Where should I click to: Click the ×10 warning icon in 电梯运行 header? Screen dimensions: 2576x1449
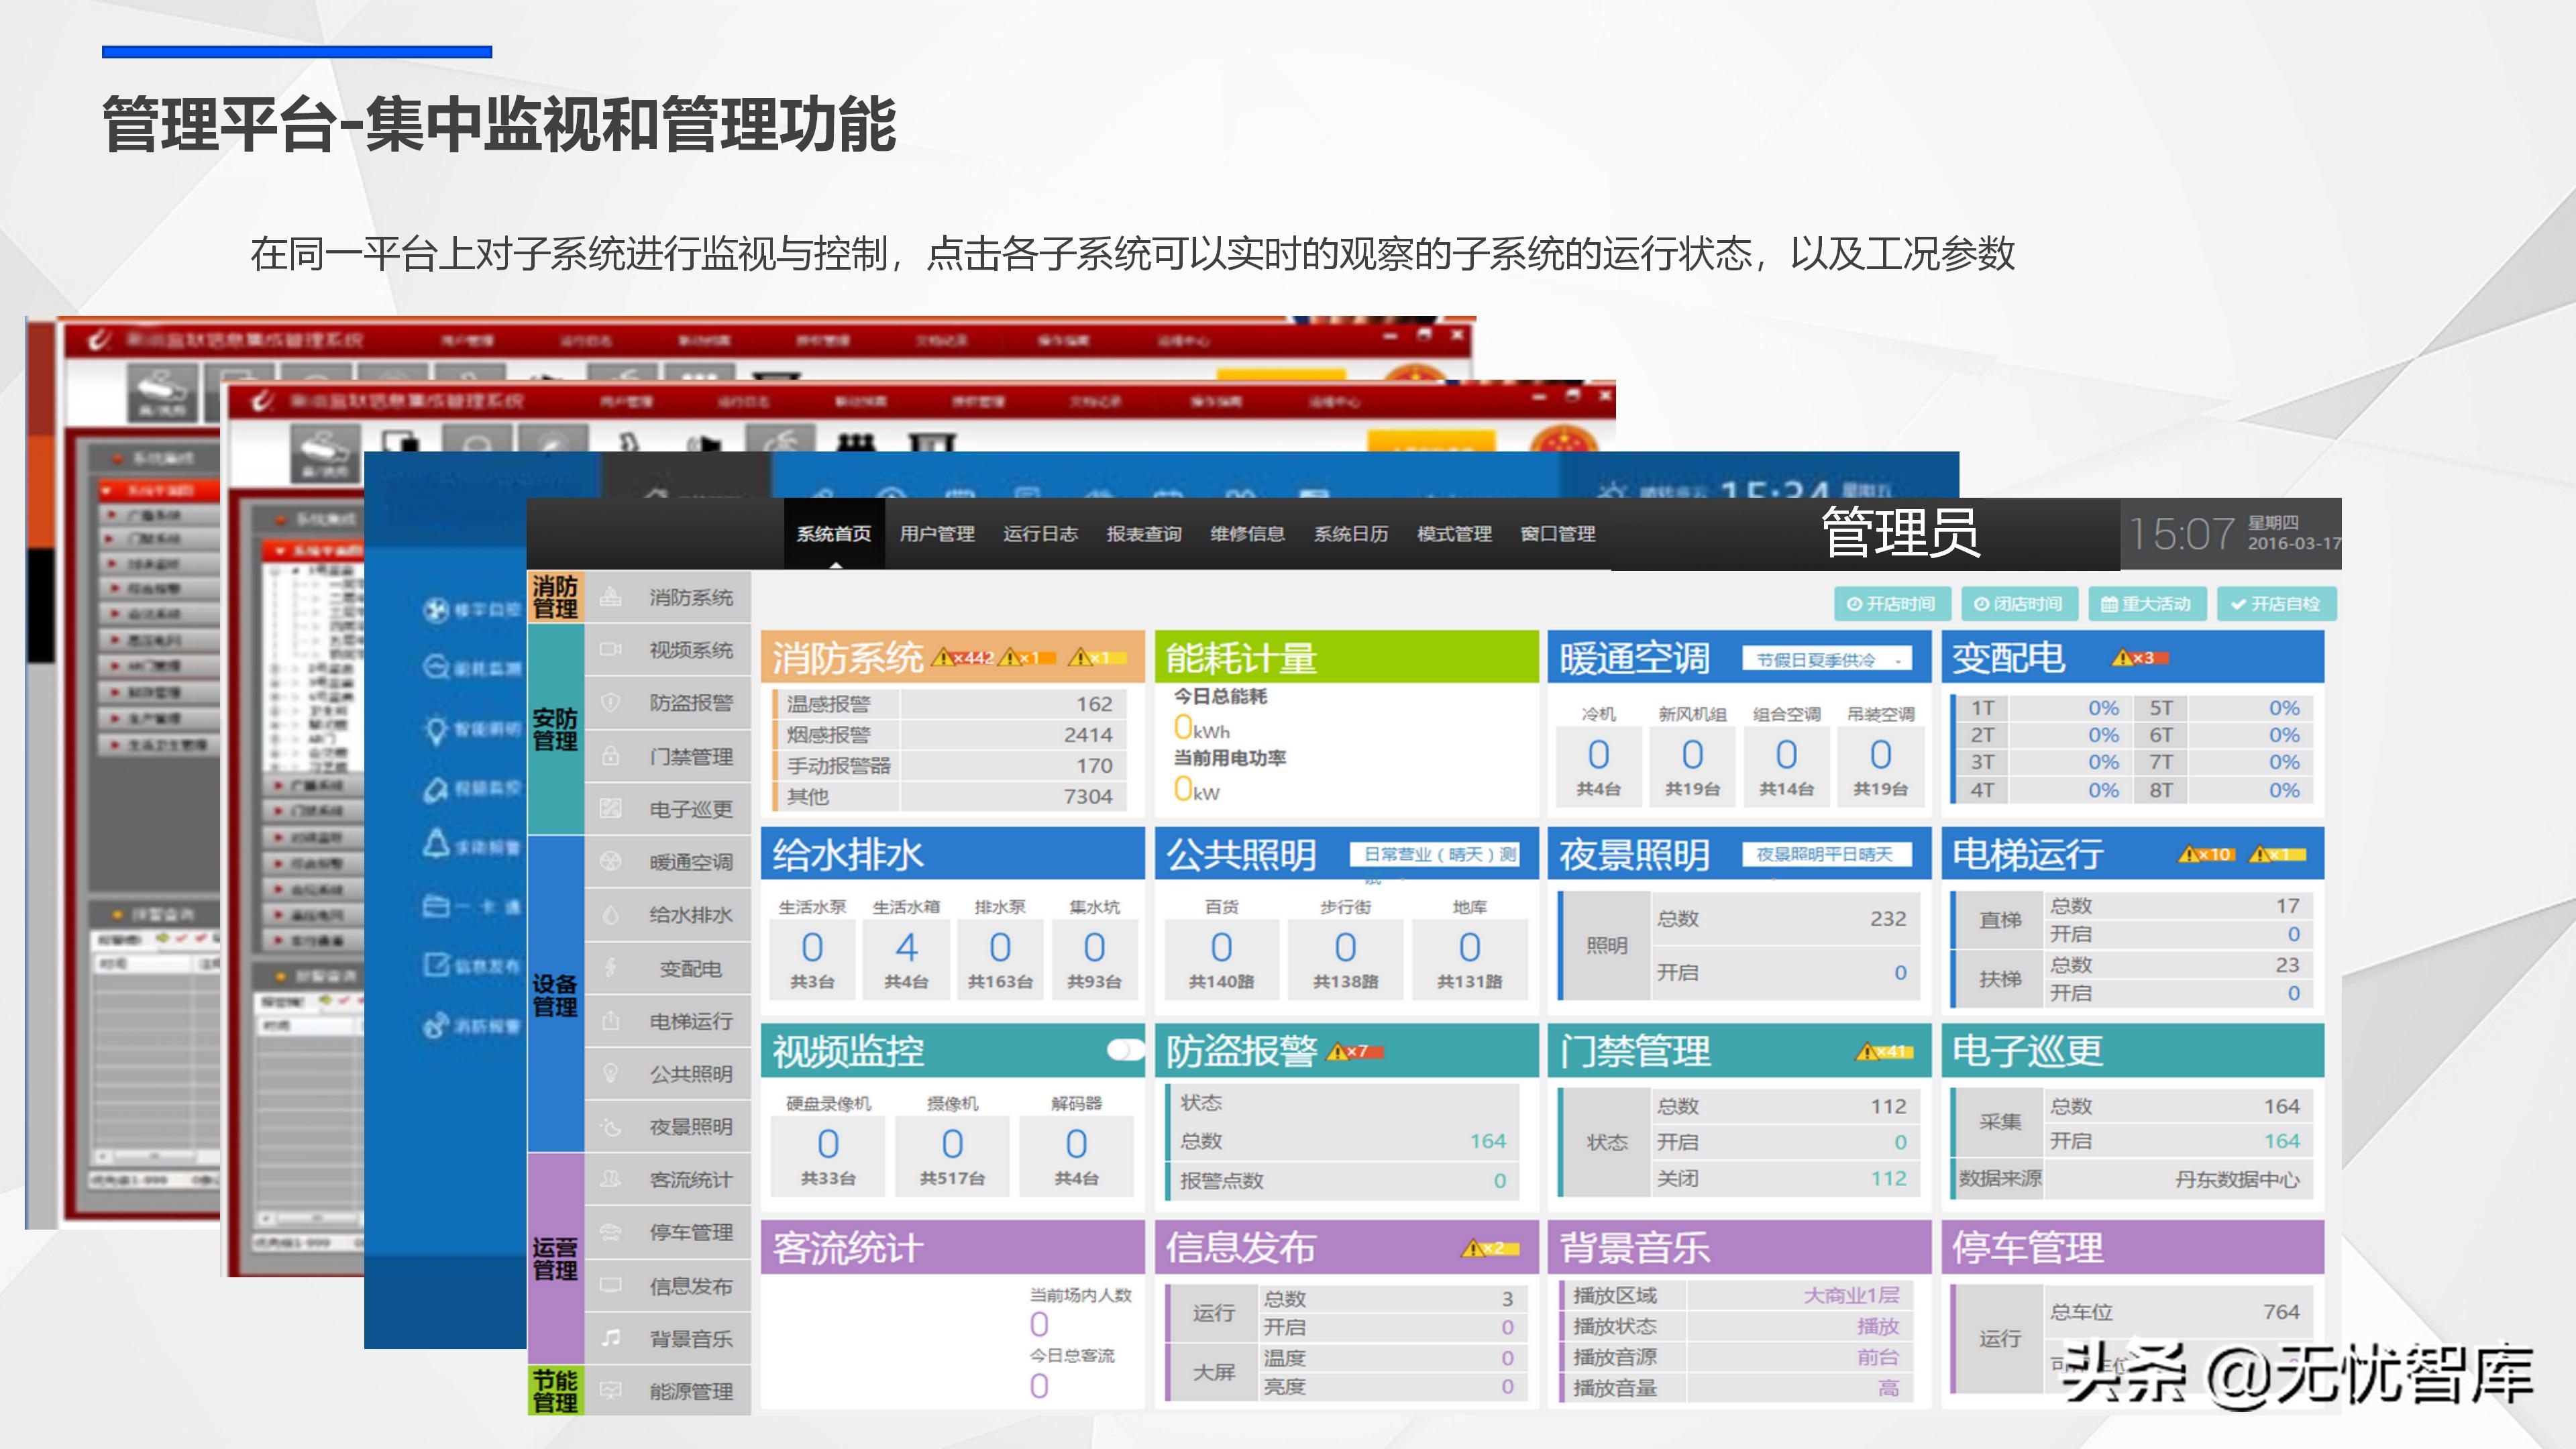[2205, 855]
